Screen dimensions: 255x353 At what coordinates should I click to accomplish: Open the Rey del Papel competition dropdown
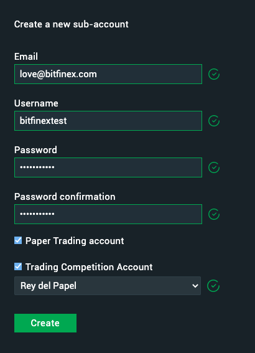[x=108, y=286]
